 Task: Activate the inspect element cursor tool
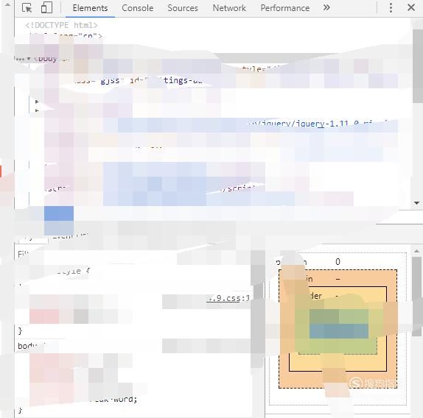click(27, 8)
